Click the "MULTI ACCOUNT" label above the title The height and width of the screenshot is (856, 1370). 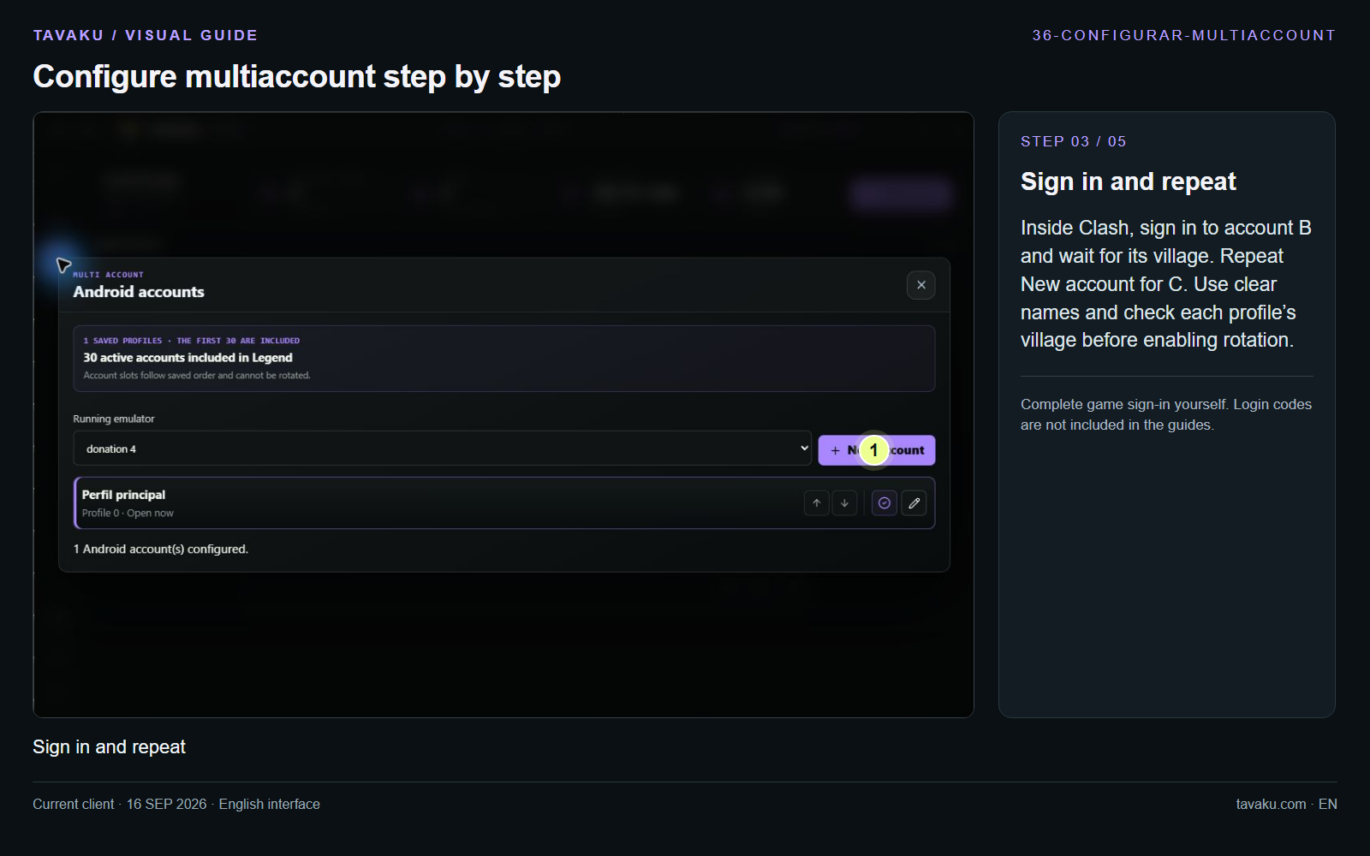click(x=108, y=275)
